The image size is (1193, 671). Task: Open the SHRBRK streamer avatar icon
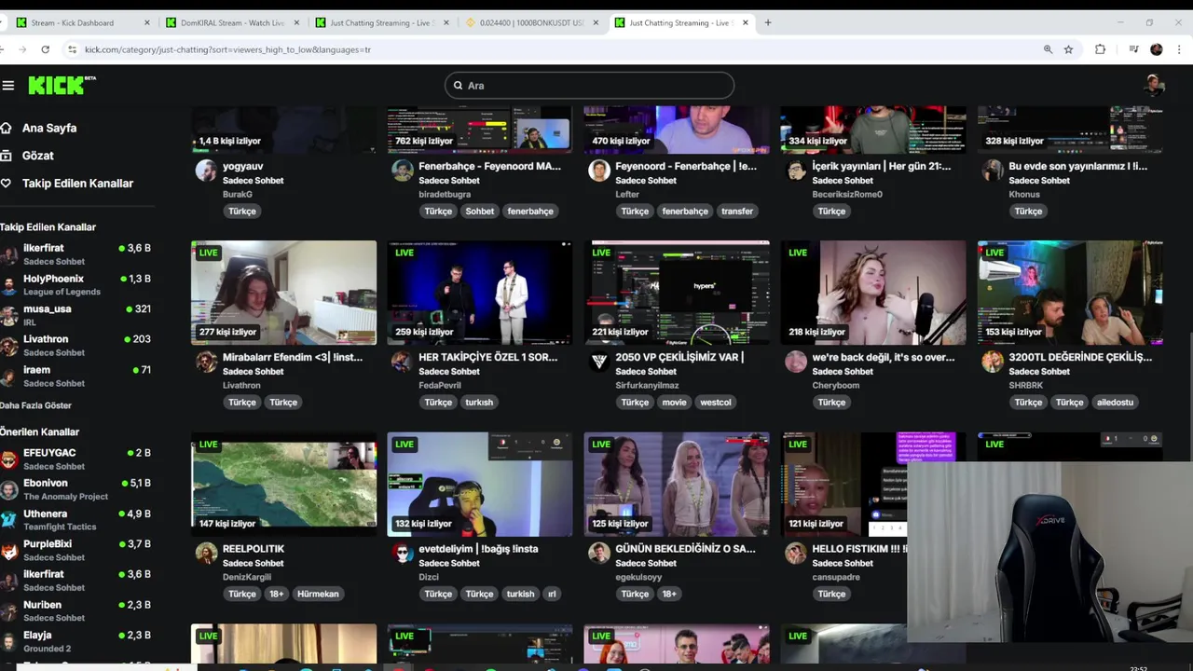pos(993,362)
